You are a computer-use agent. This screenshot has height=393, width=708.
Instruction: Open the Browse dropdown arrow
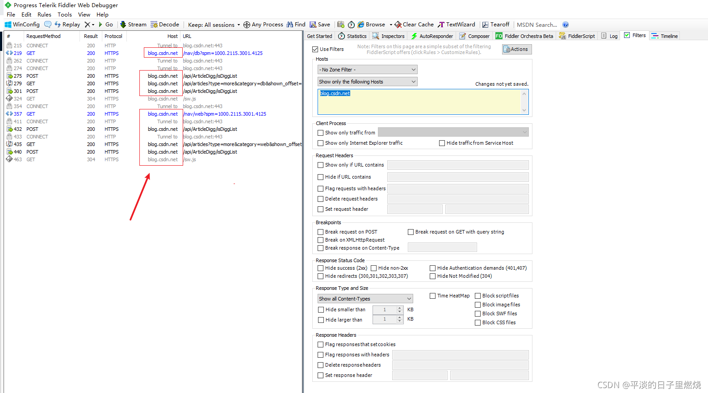click(x=391, y=25)
